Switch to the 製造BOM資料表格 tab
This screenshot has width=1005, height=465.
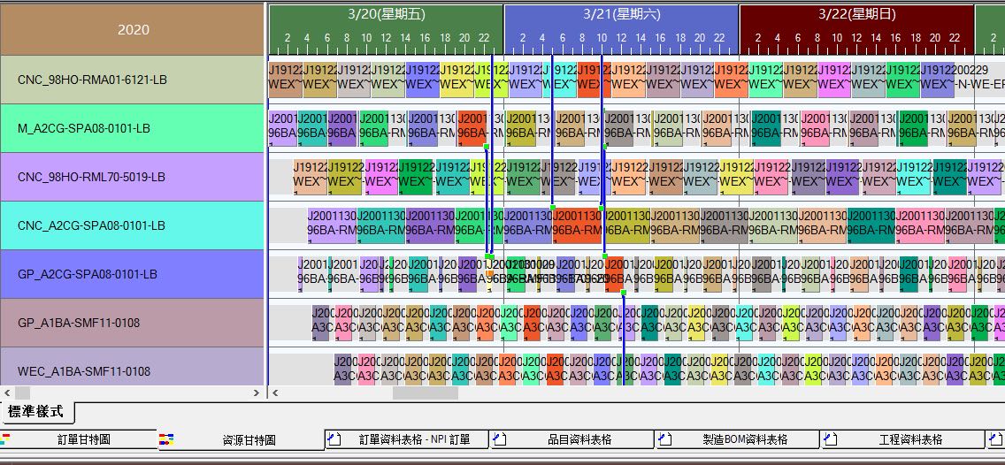tap(745, 439)
